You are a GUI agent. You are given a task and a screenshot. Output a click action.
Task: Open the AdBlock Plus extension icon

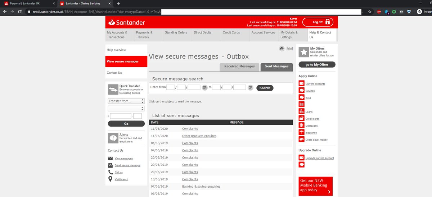pos(379,12)
